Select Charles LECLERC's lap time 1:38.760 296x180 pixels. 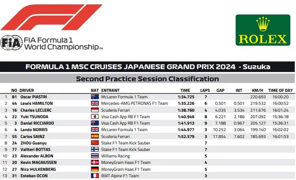[186, 110]
